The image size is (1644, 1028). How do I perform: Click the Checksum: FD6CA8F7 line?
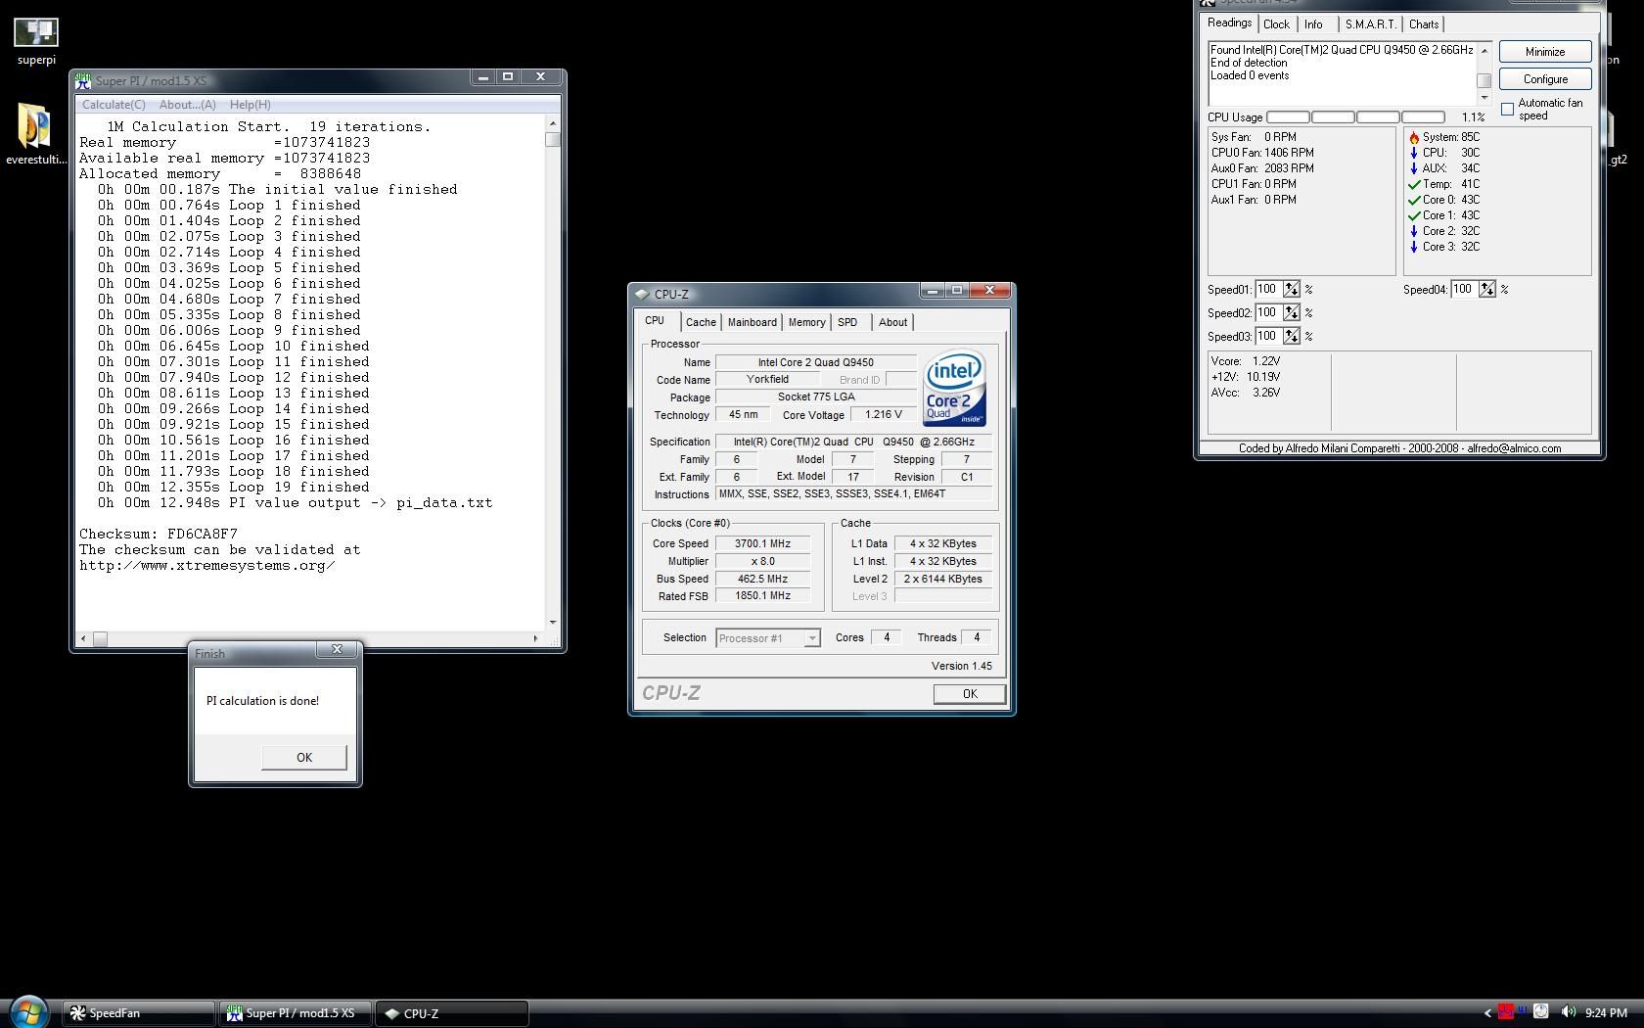point(159,535)
